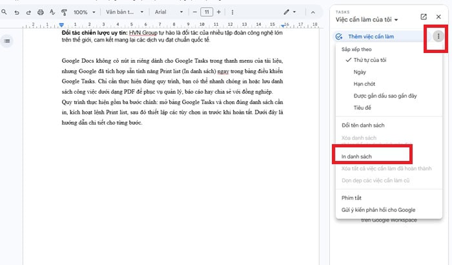Click the right indent marker on ruler

(283, 26)
